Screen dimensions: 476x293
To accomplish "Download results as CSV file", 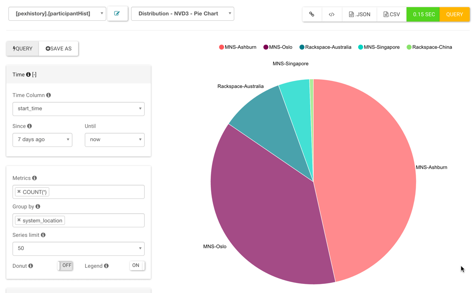I will click(x=391, y=14).
